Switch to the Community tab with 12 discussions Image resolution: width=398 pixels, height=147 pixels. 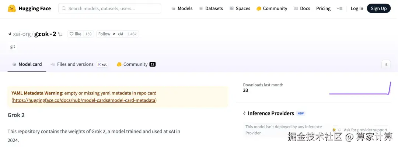coord(136,64)
